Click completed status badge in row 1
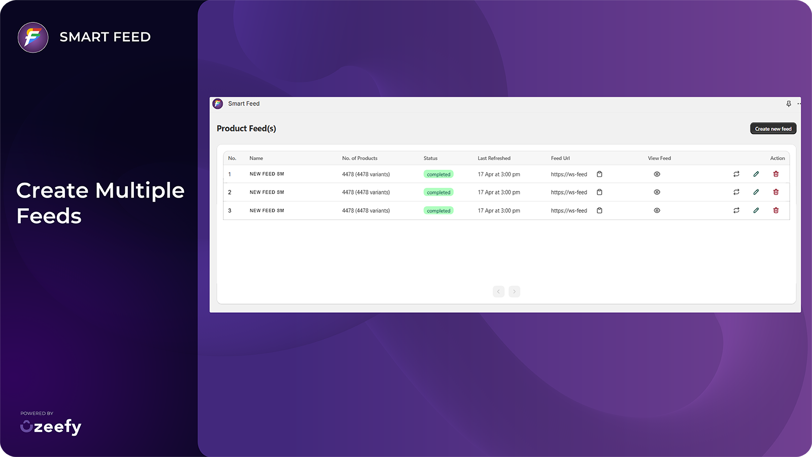This screenshot has height=457, width=812. coord(438,175)
